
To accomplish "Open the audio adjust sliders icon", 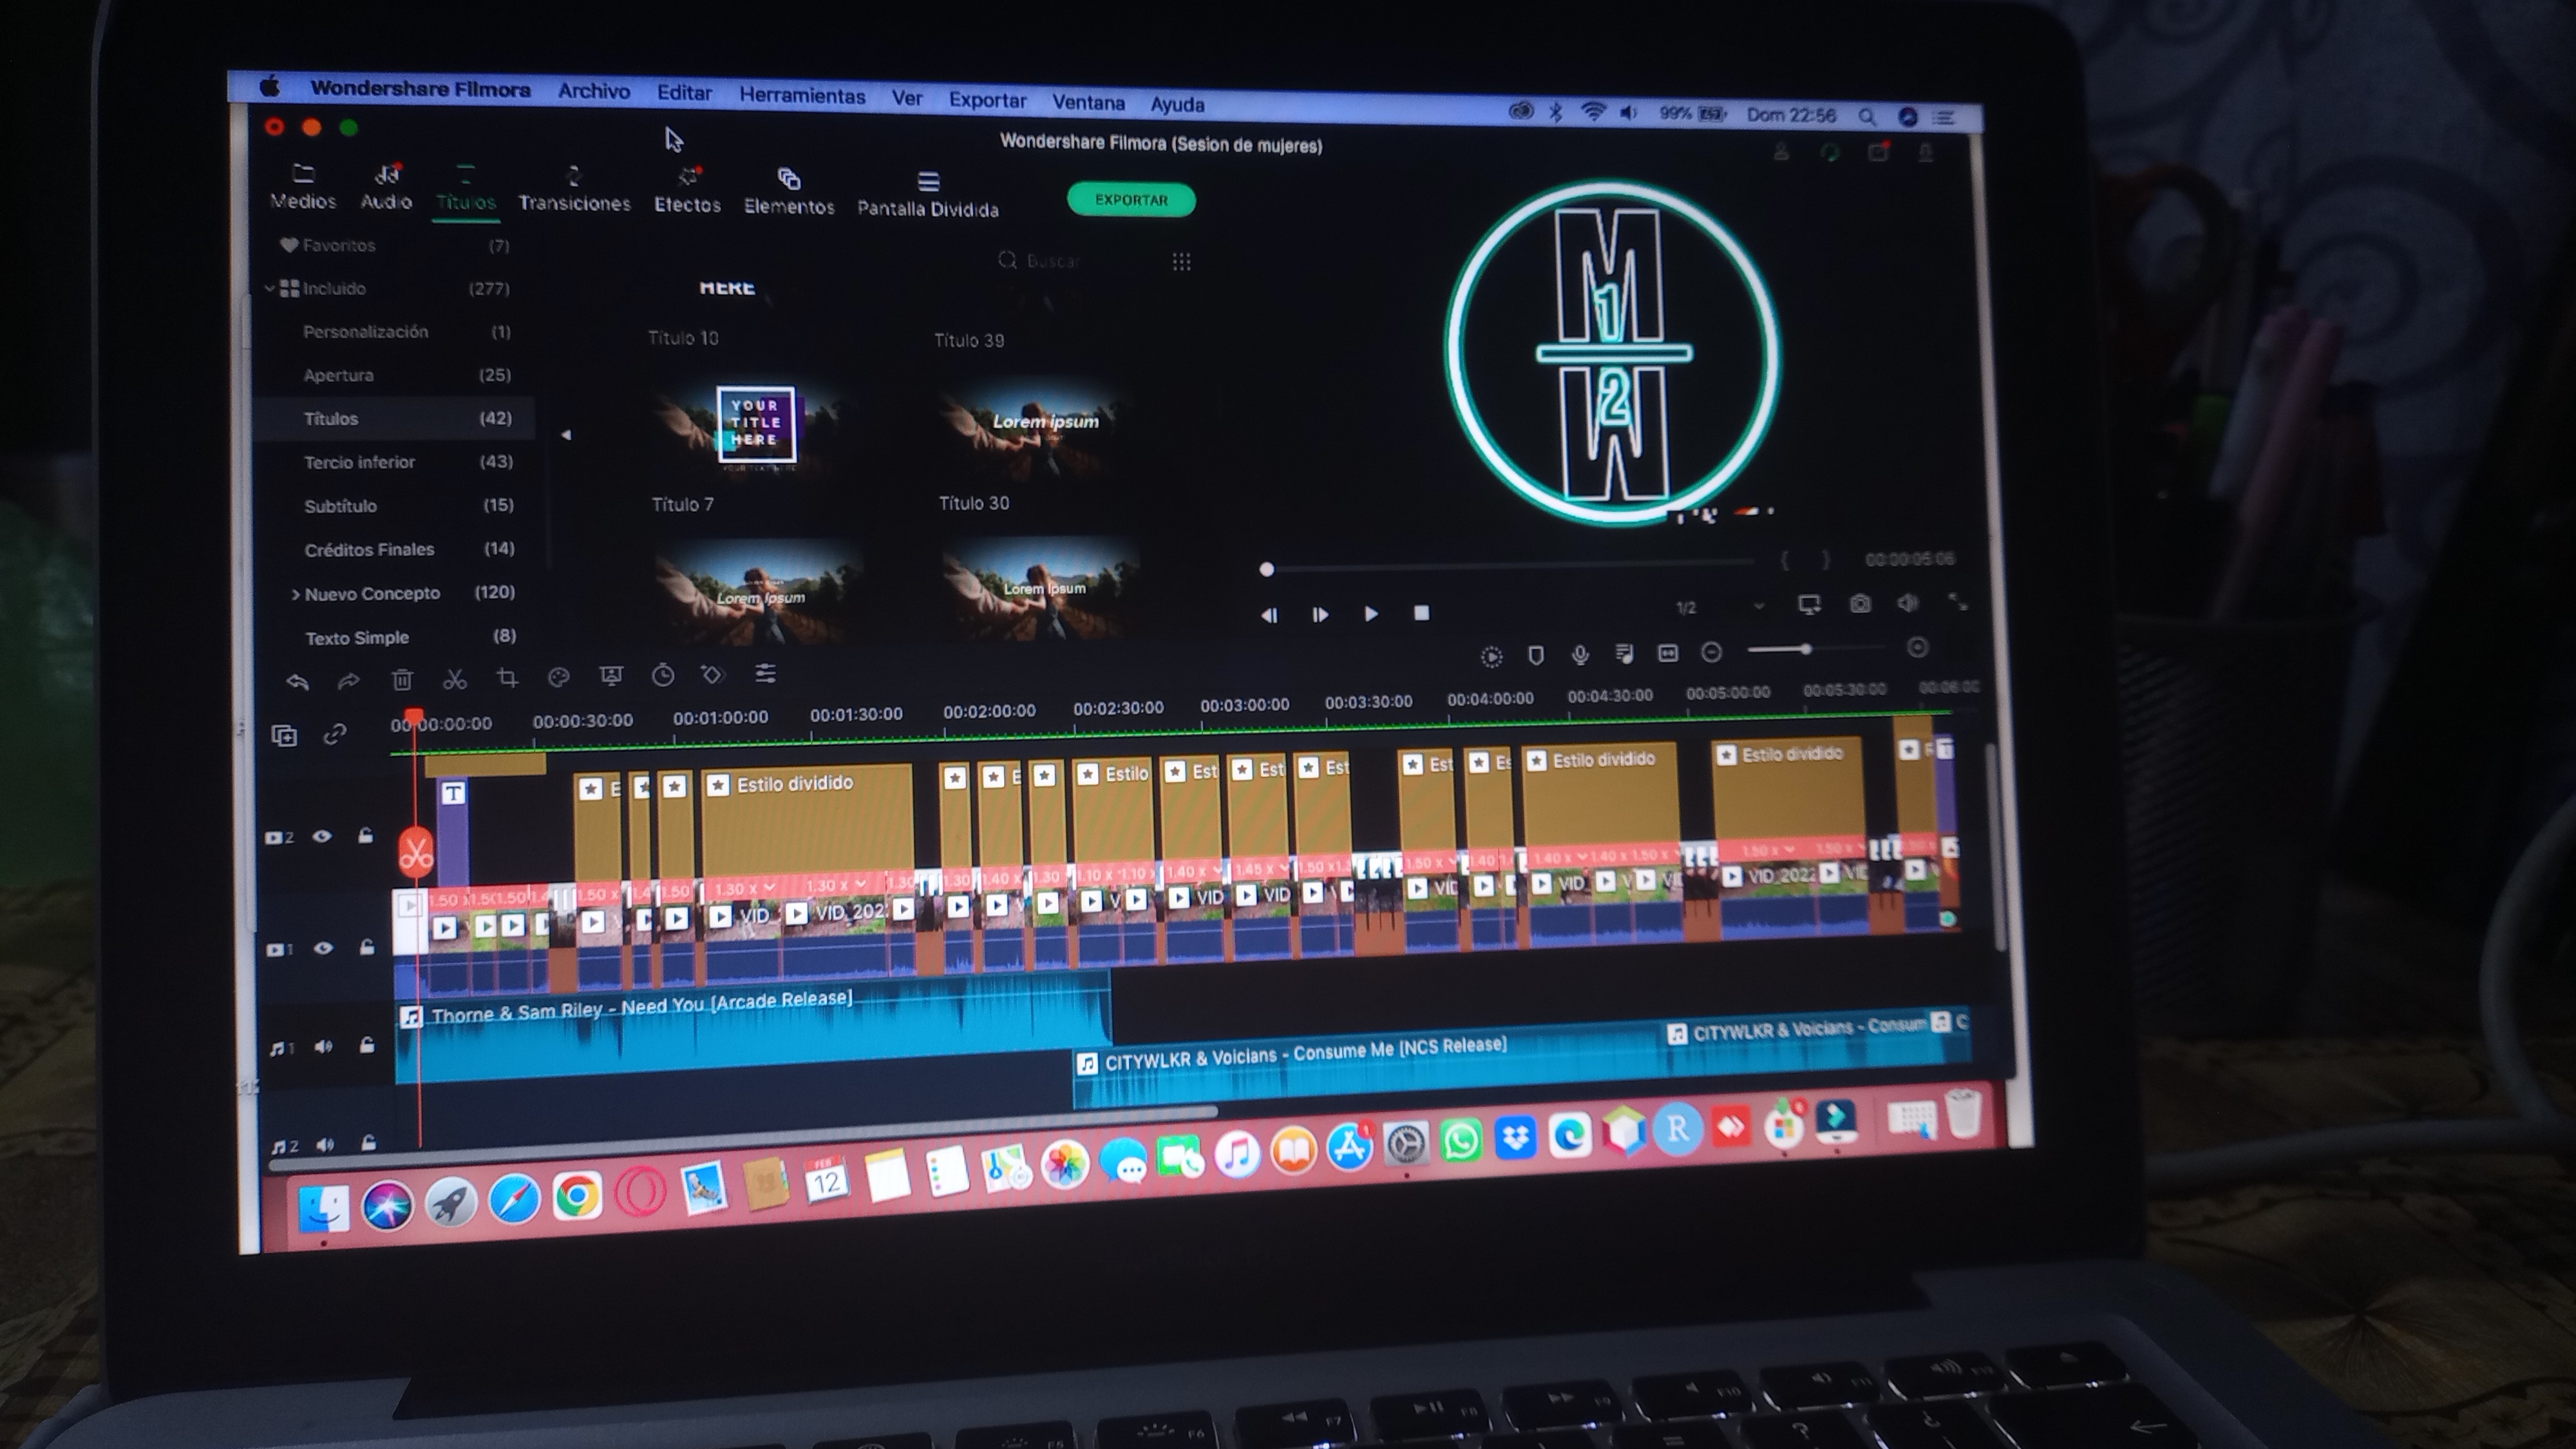I will pyautogui.click(x=765, y=673).
